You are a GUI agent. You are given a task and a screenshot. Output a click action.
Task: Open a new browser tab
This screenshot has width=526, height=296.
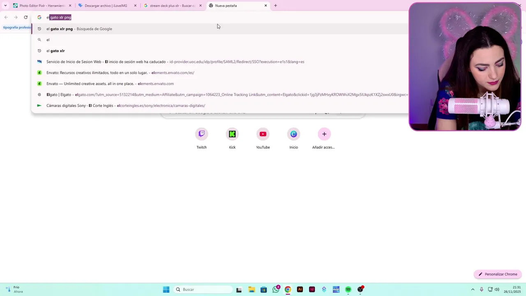click(x=275, y=6)
